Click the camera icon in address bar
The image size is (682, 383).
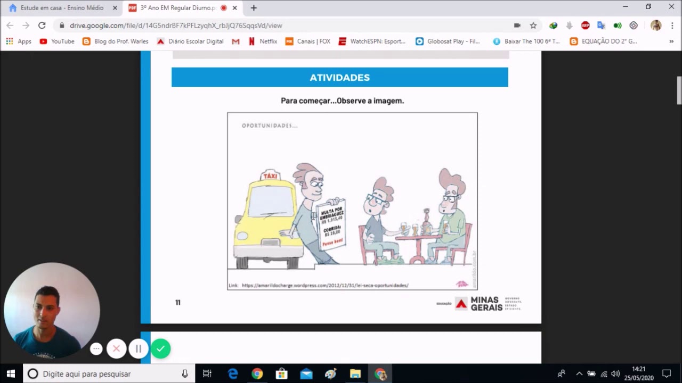point(517,26)
